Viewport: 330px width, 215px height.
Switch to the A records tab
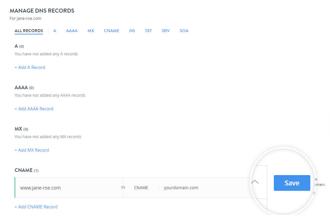pyautogui.click(x=55, y=31)
